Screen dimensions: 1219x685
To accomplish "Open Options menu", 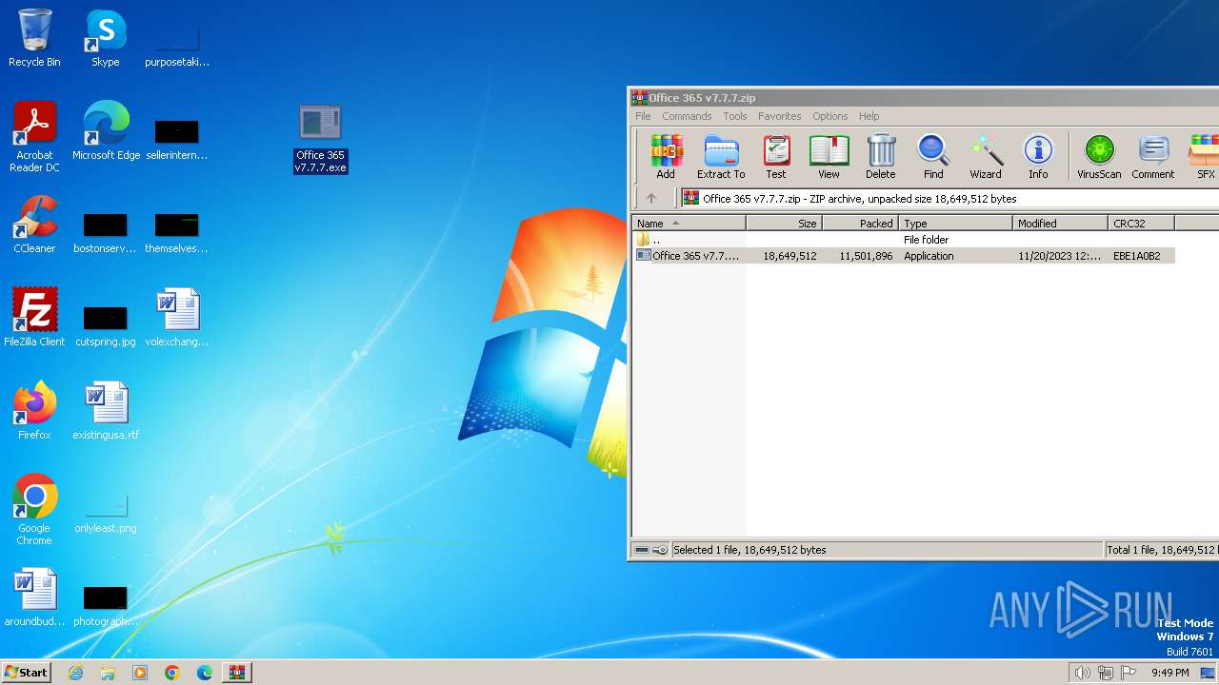I will (829, 116).
